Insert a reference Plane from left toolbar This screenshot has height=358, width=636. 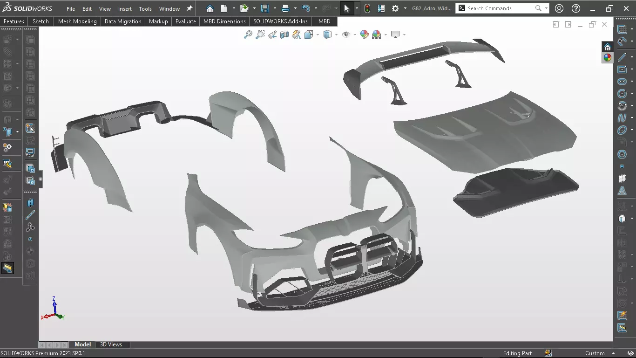30,203
